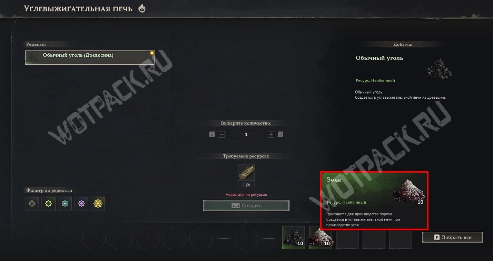Click the quantity input field showing 1
Viewport: 493px width, 261px height.
click(246, 134)
